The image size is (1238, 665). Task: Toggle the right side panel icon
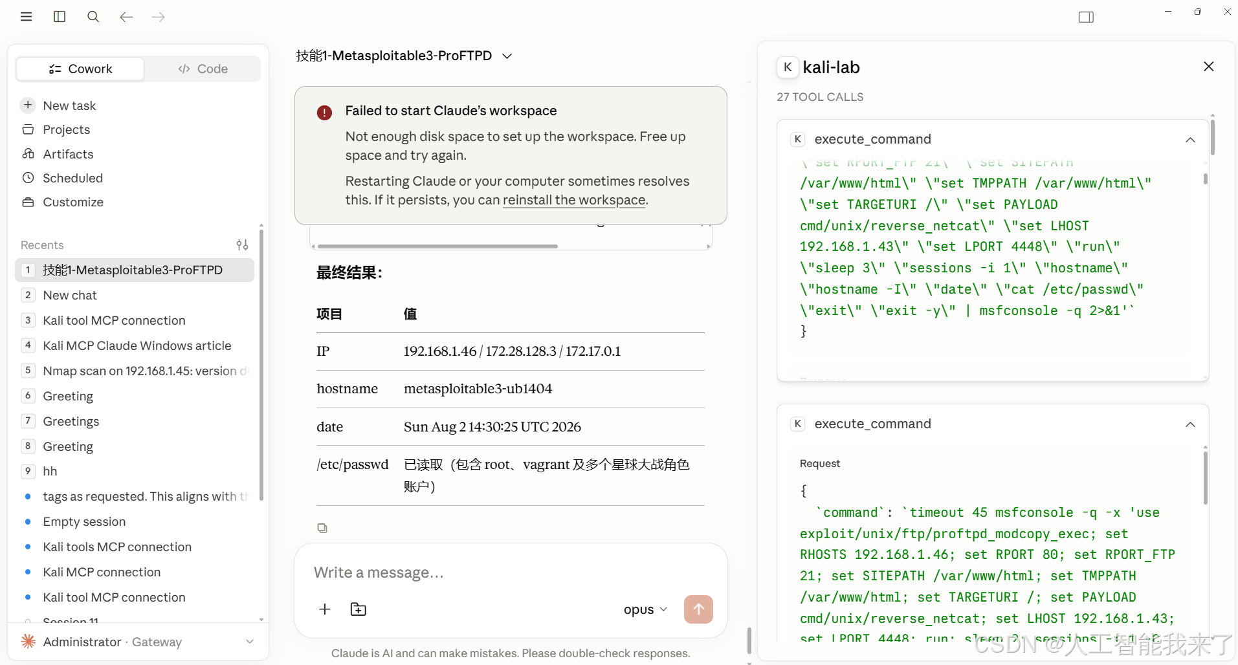(x=1087, y=17)
